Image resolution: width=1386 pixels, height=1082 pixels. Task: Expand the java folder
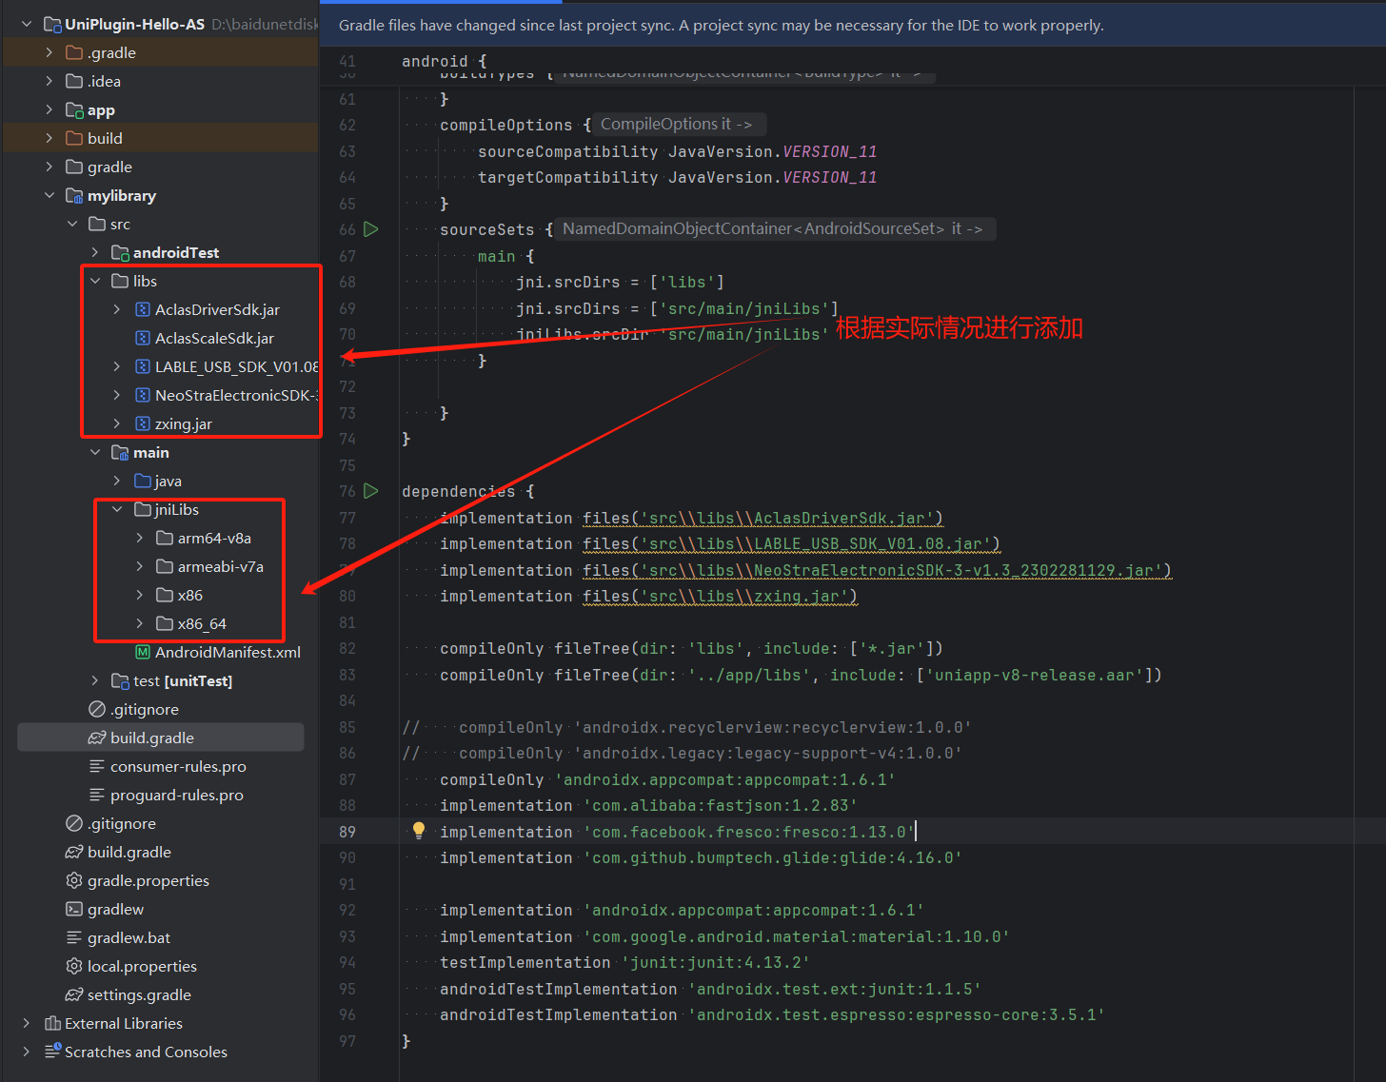point(117,481)
